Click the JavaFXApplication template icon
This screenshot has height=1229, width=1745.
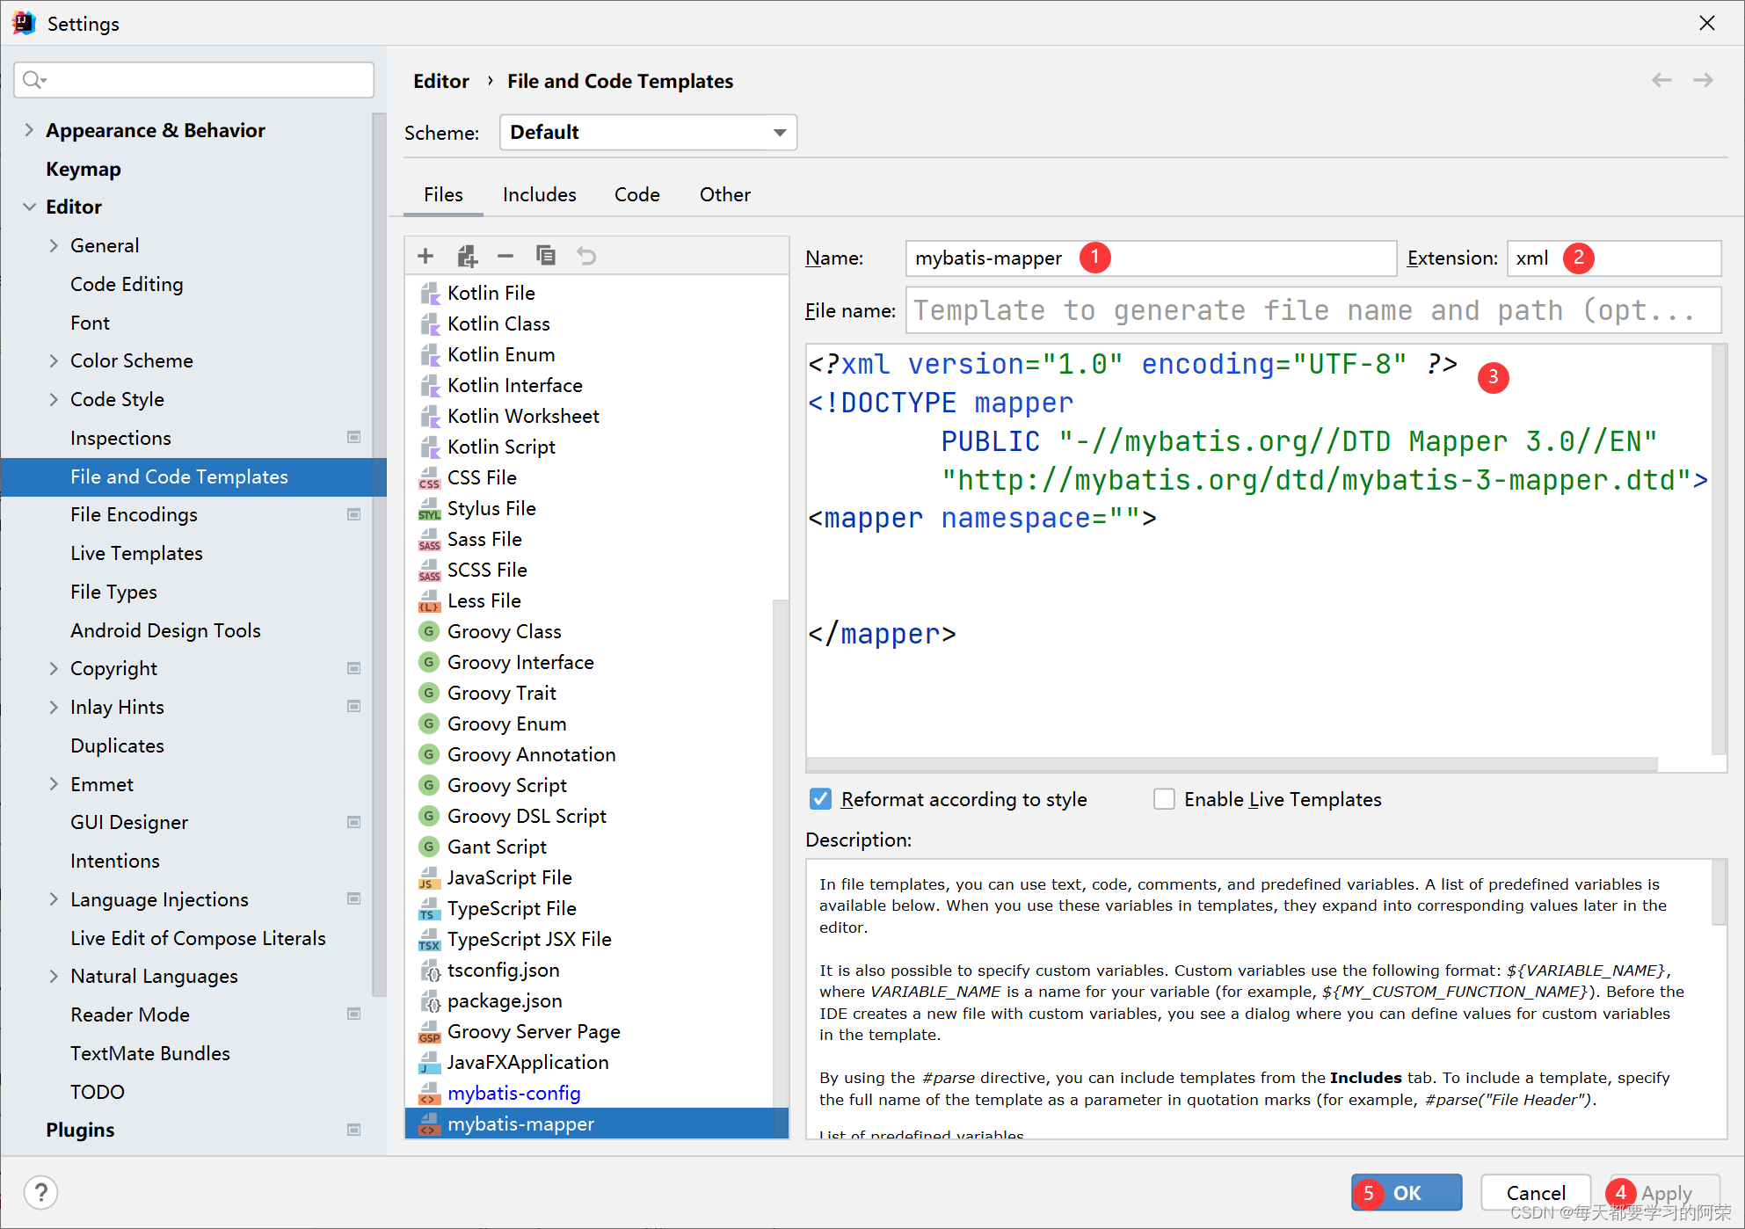[429, 1062]
